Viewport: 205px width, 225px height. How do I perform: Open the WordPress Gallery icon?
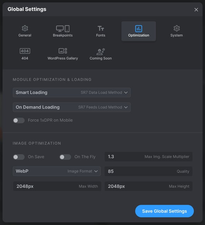tap(63, 51)
